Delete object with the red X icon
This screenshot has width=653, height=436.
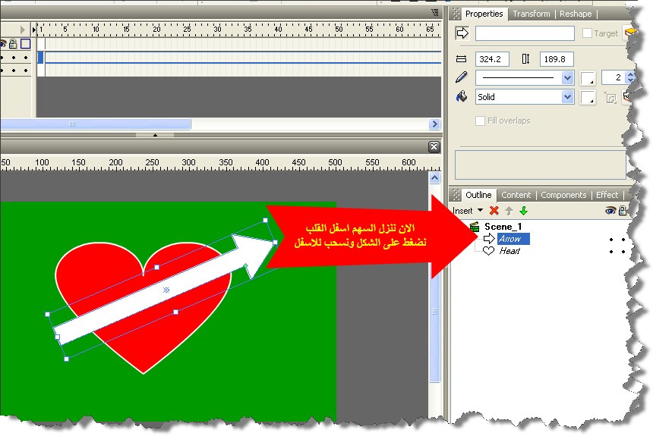pos(494,211)
